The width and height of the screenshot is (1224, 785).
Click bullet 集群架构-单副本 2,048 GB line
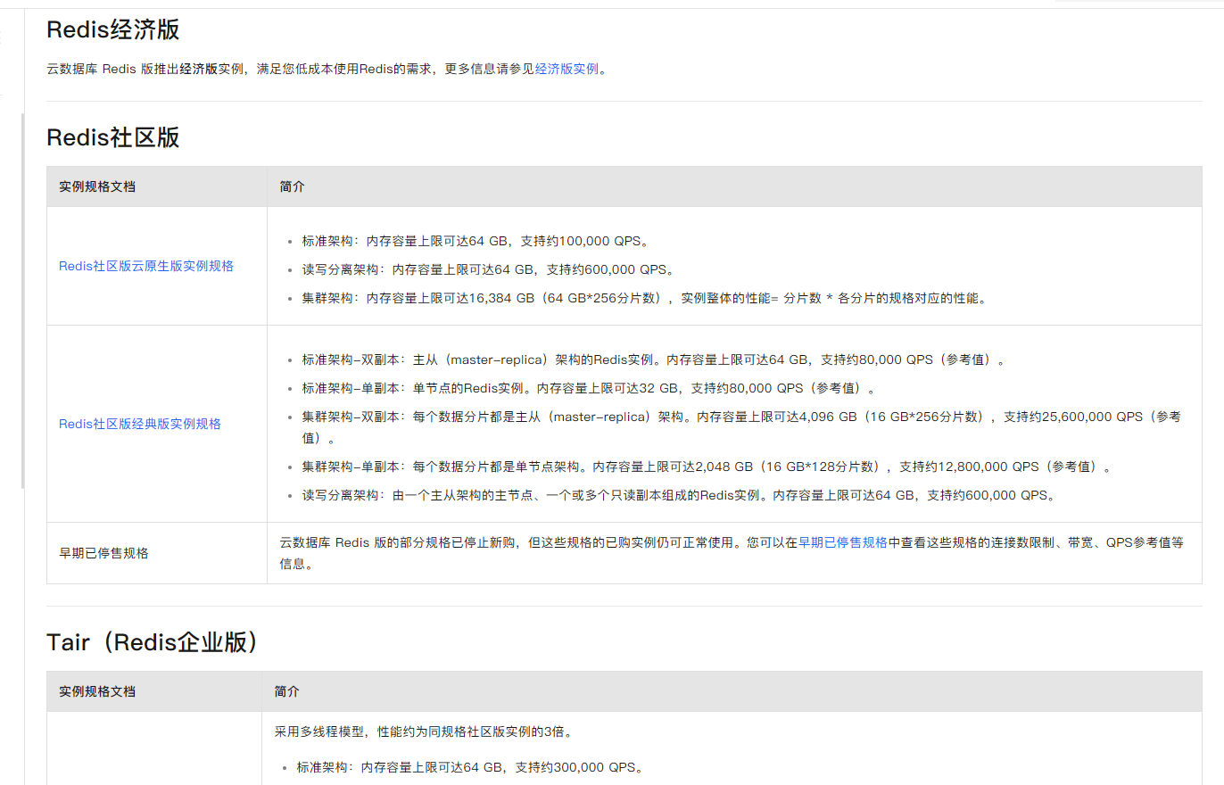click(707, 467)
